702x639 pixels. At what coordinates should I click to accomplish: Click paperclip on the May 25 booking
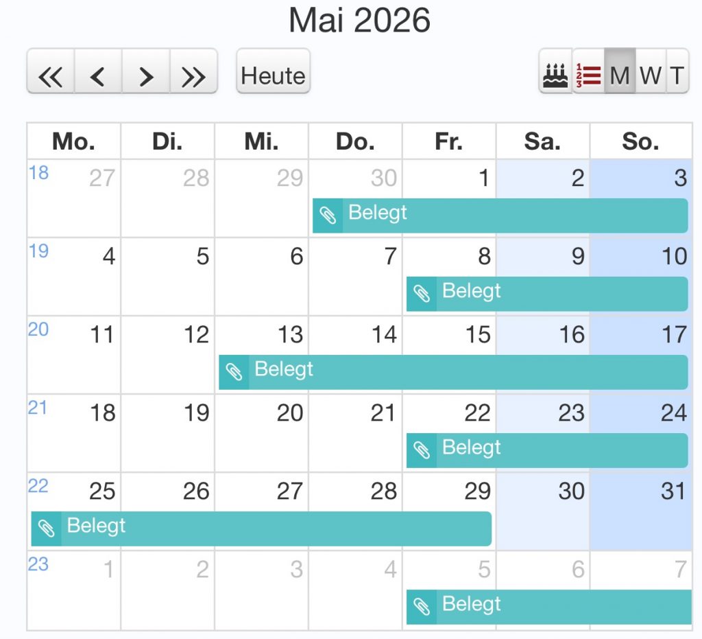coord(47,528)
